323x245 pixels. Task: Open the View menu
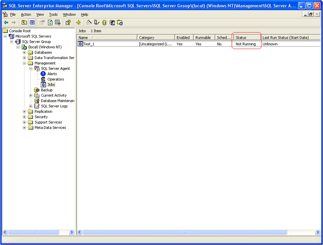click(x=40, y=14)
